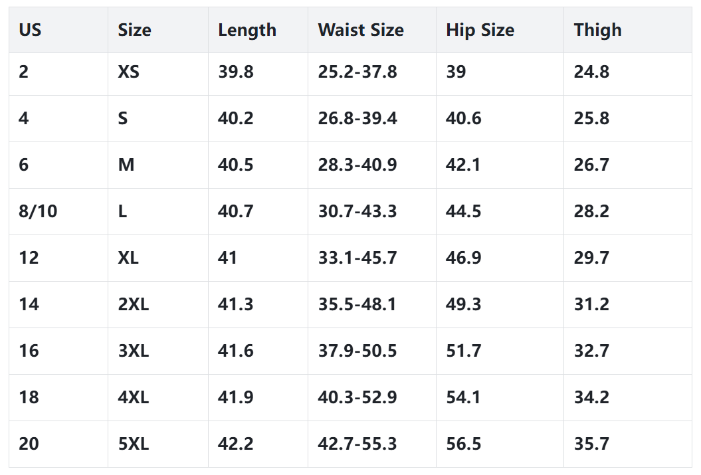Screen dimensions: 701x475
Task: Click waist range 42.7-55.3
Action: tap(357, 444)
